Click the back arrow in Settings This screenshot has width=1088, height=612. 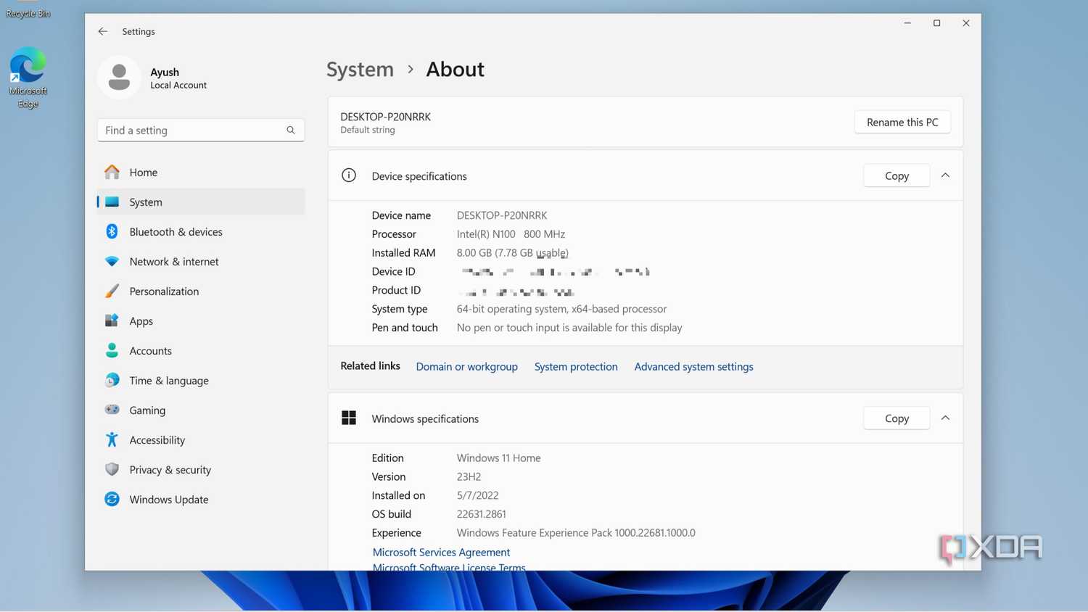point(102,31)
